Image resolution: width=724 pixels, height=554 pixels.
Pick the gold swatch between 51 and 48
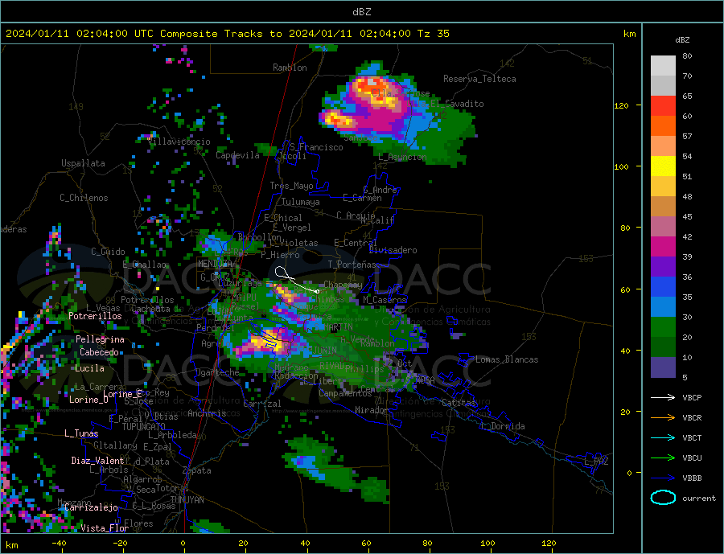tap(663, 186)
